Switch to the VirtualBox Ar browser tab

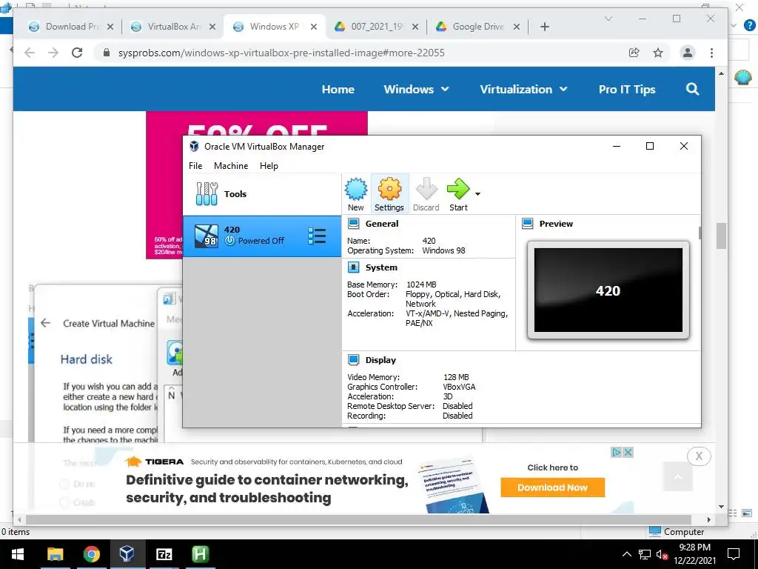[x=173, y=27]
